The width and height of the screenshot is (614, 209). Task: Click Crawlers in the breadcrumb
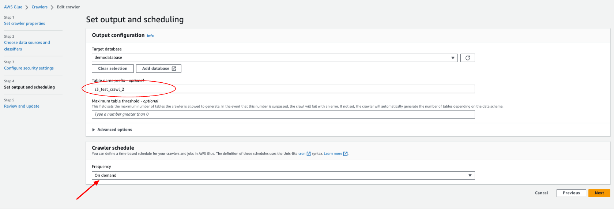click(39, 7)
